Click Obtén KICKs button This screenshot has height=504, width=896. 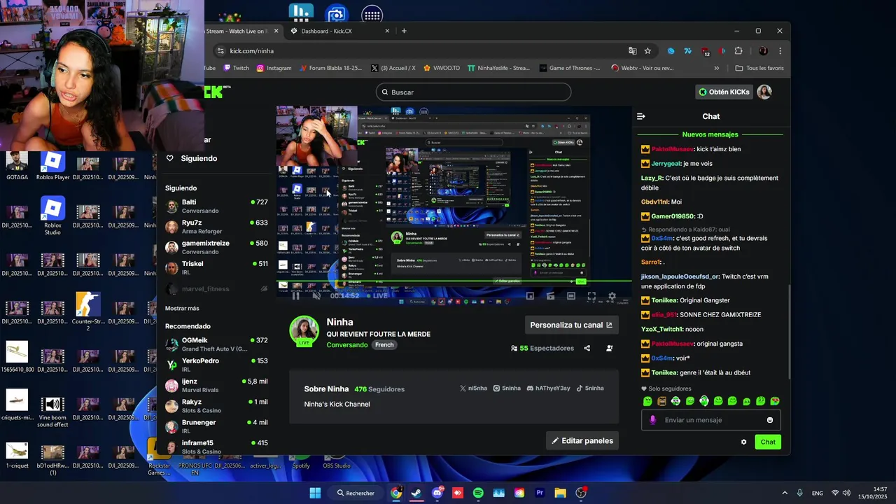pos(724,92)
